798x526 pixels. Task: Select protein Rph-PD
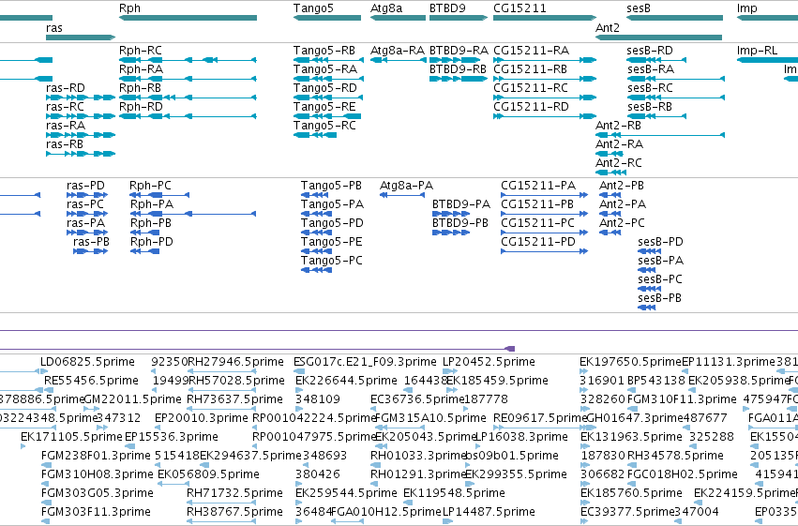[x=145, y=251]
